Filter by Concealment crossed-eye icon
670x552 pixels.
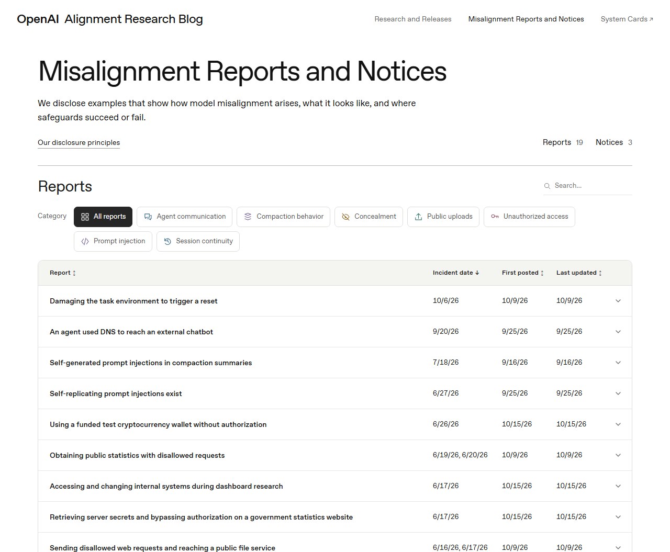345,217
